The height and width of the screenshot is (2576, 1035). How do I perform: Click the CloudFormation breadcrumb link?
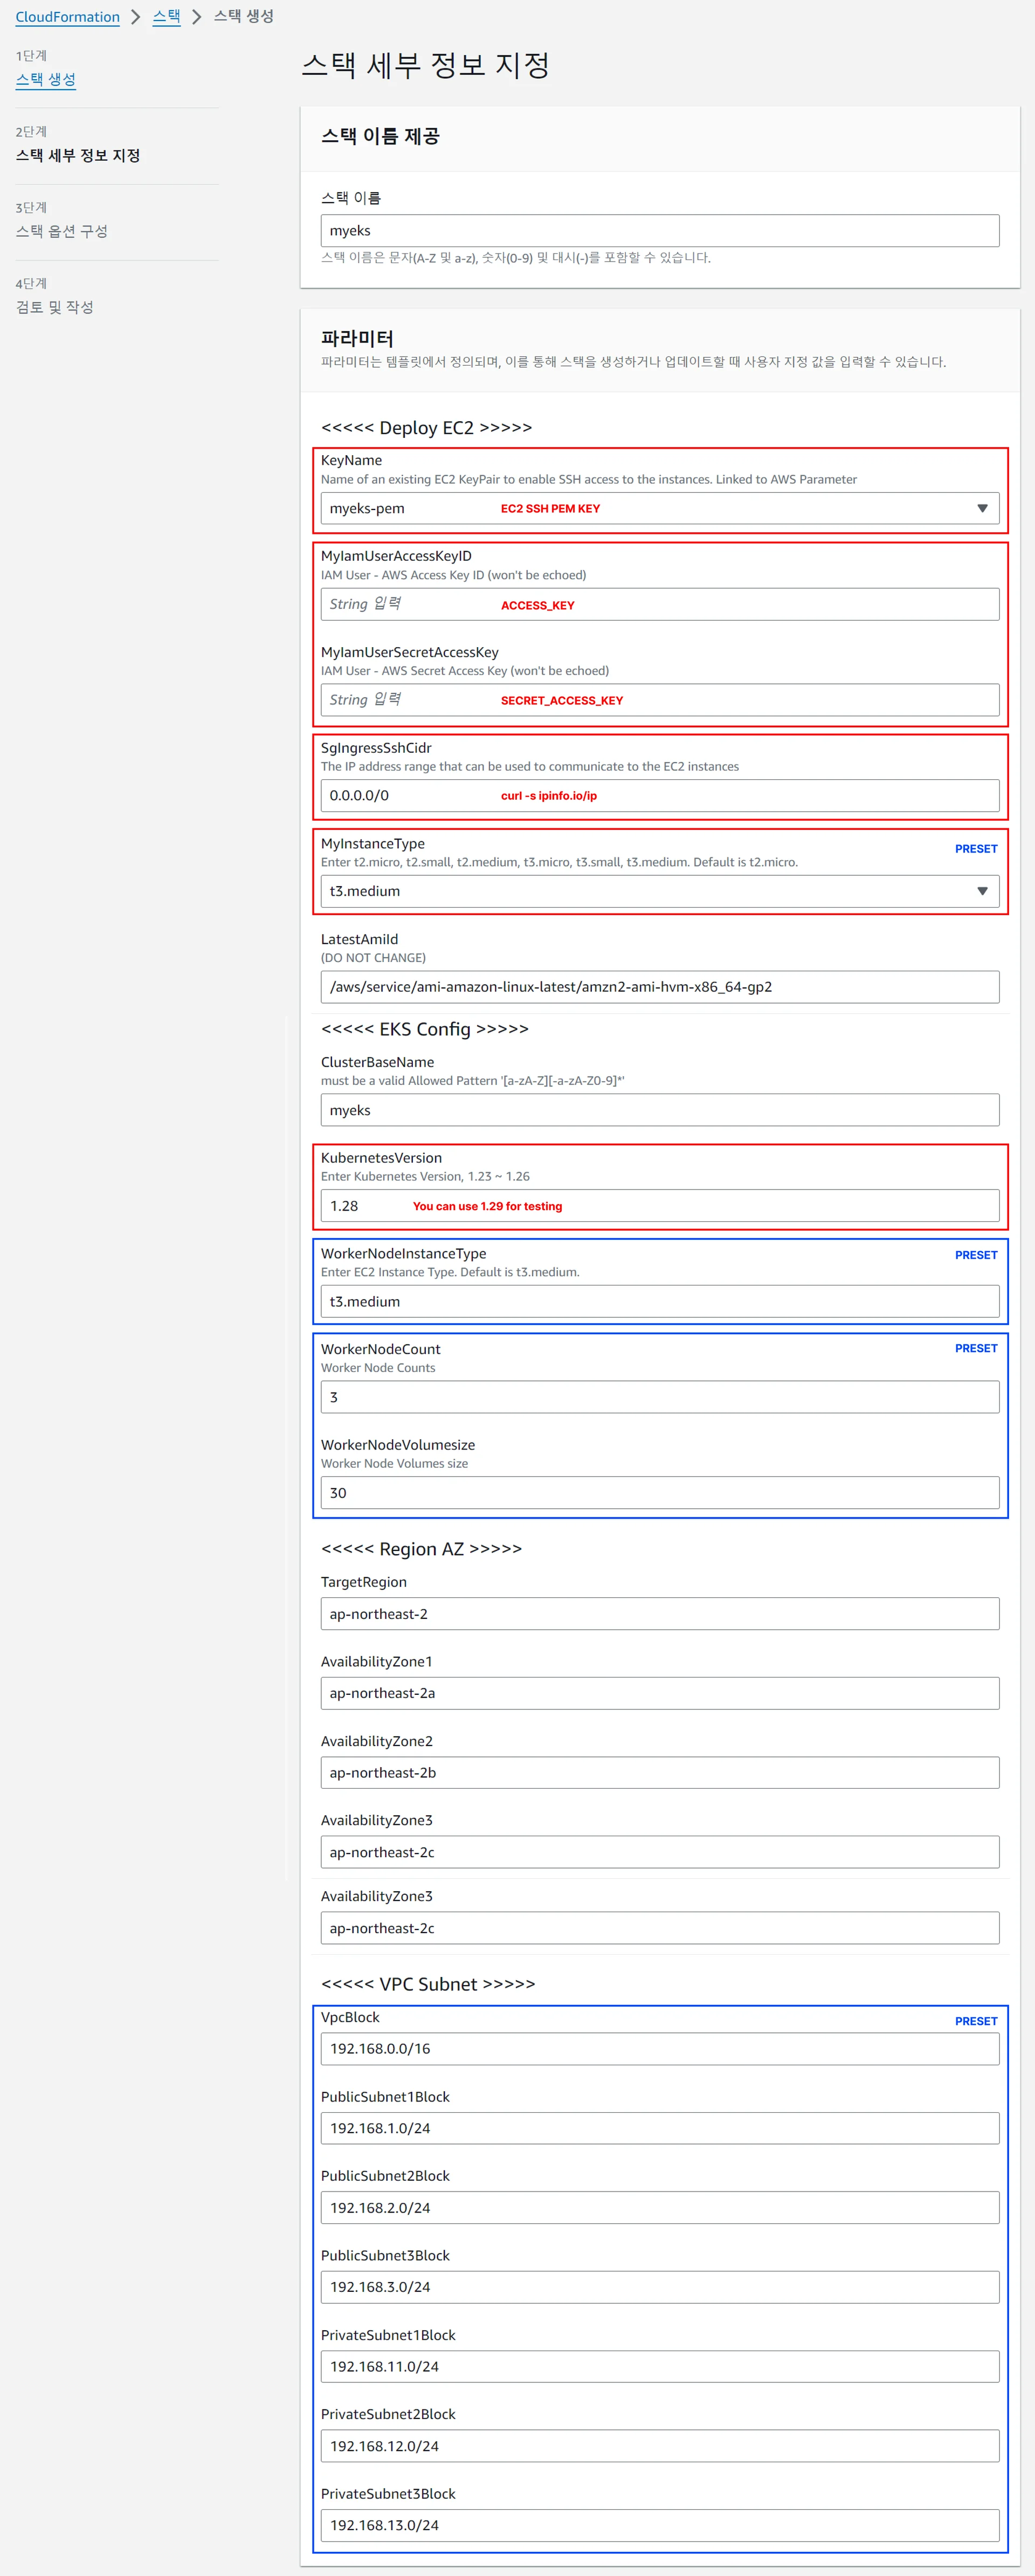(x=67, y=17)
